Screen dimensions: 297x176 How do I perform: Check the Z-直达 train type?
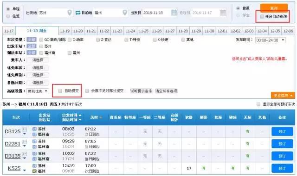[x=98, y=39]
